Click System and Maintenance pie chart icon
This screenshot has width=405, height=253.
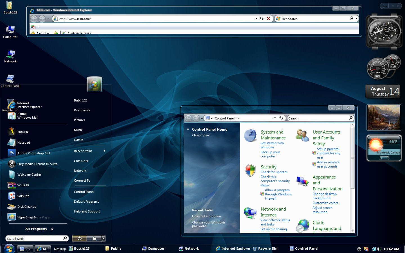(250, 135)
